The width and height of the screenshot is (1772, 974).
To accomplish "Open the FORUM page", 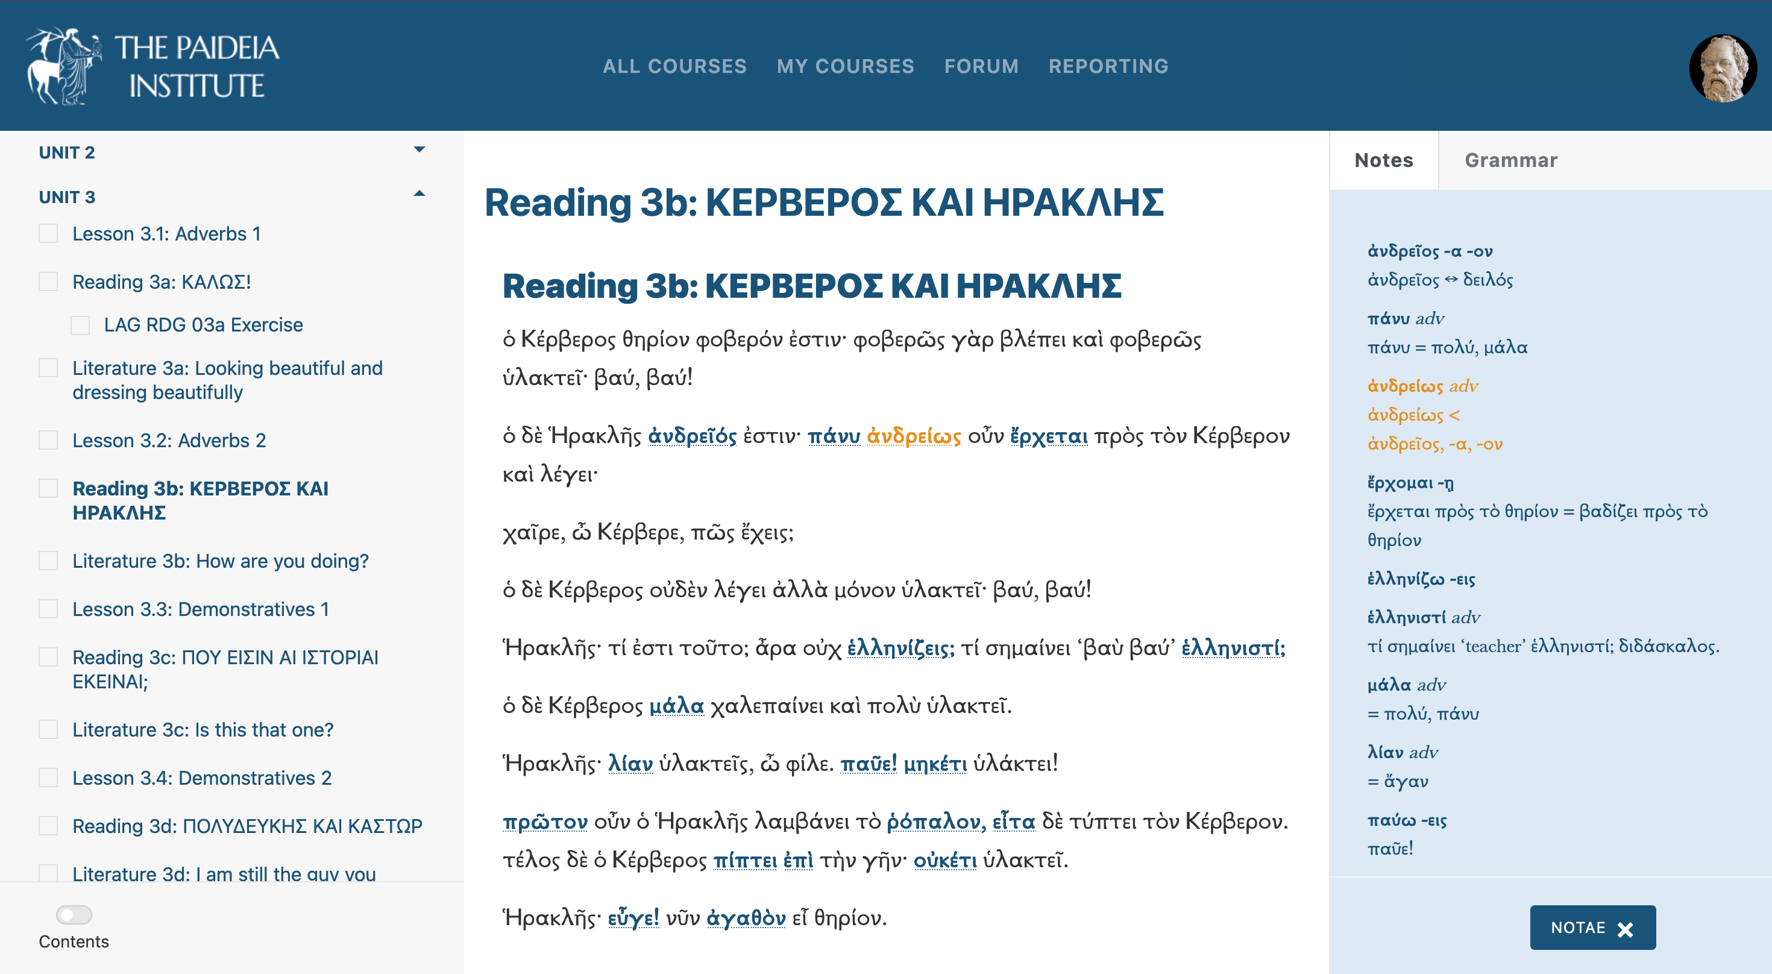I will point(982,66).
